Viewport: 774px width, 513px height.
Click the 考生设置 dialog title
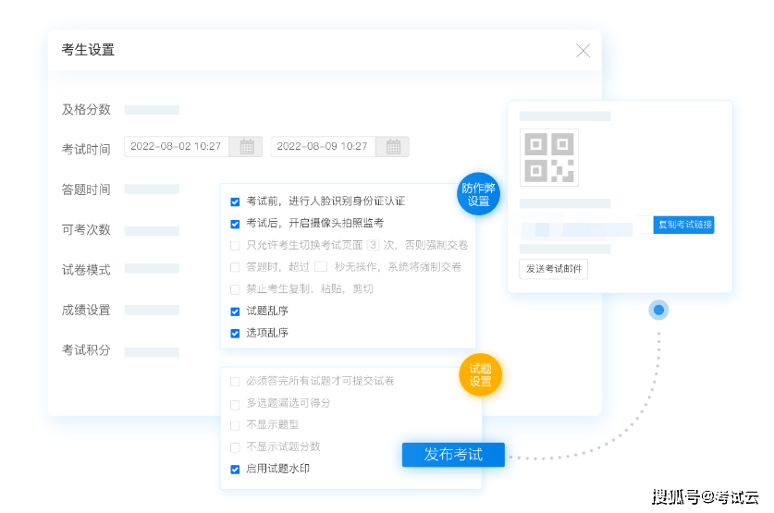[x=88, y=50]
